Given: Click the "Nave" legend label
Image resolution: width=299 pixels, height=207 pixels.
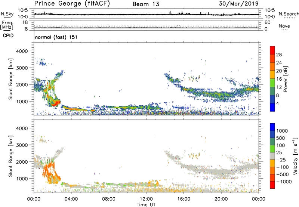Looking at the screenshot, I should pos(284,26).
